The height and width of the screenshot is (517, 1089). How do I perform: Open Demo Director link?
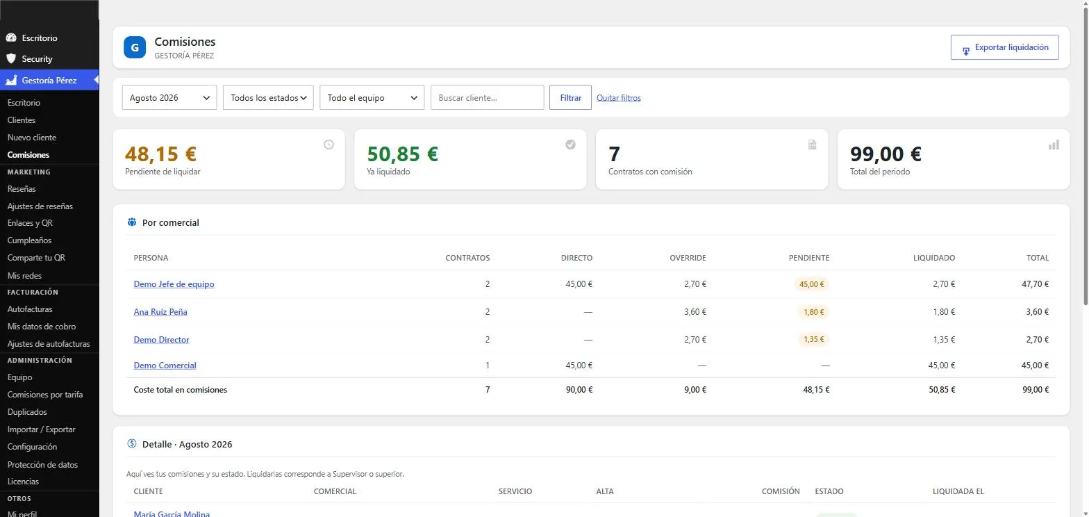tap(161, 340)
